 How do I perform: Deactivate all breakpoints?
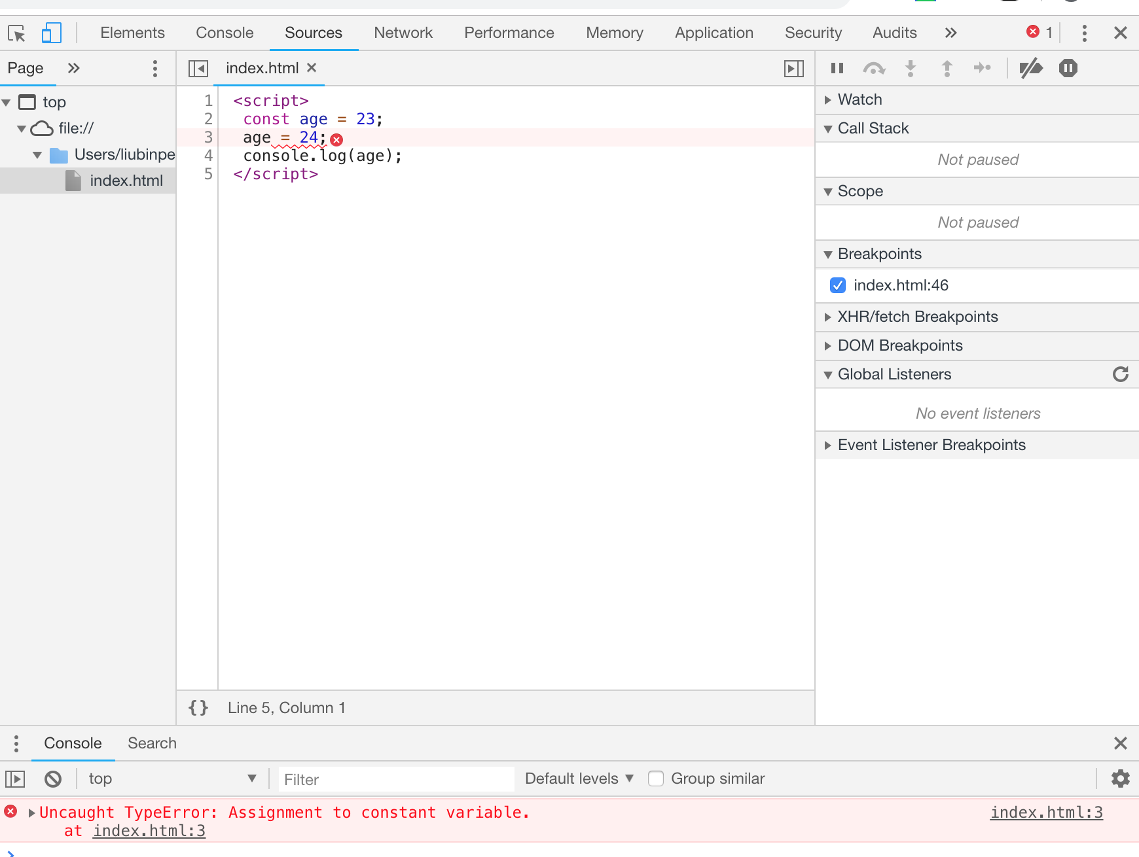pos(1031,68)
